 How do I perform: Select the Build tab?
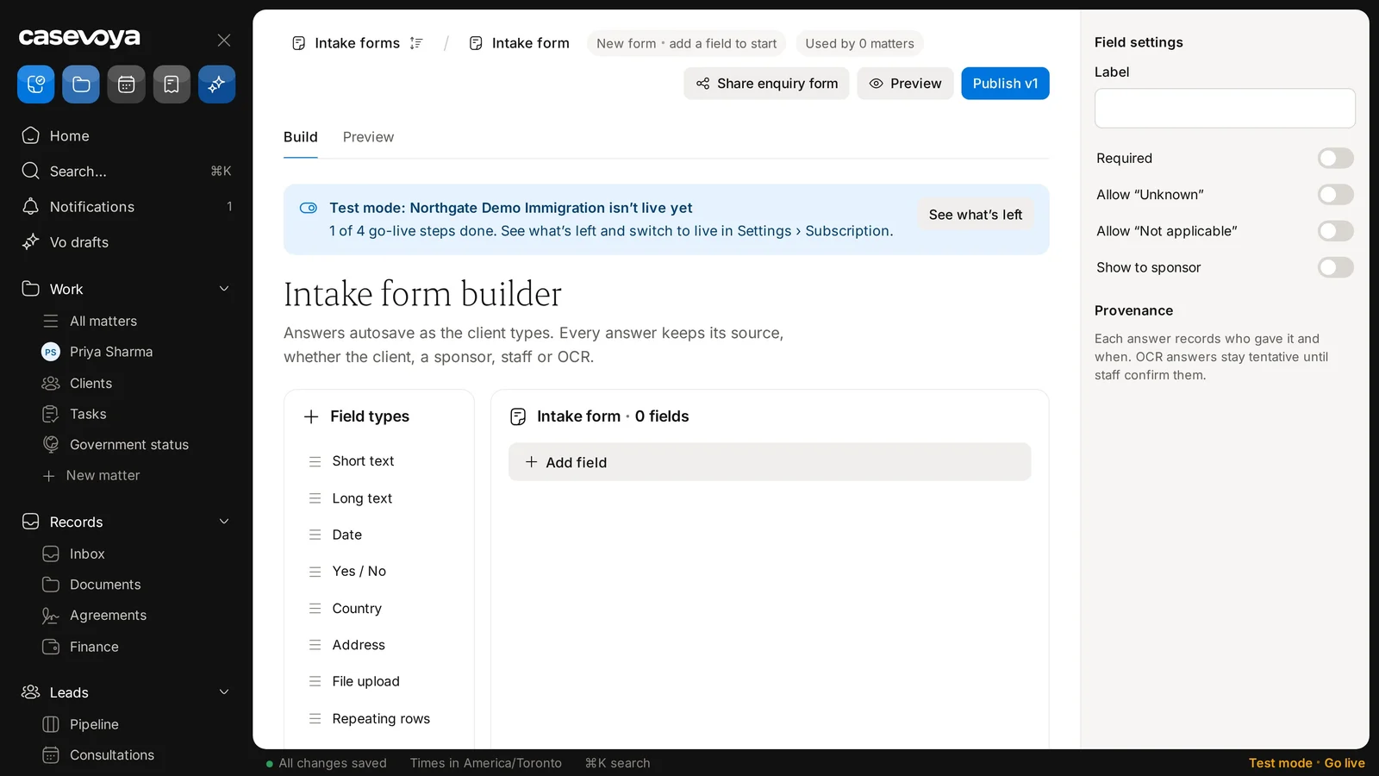pyautogui.click(x=301, y=137)
